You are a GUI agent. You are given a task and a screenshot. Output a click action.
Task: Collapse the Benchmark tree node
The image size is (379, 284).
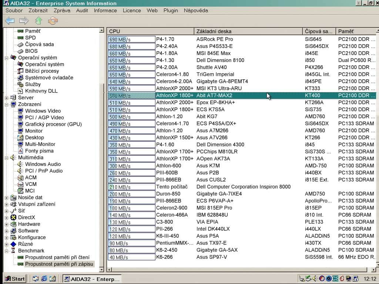pyautogui.click(x=7, y=251)
